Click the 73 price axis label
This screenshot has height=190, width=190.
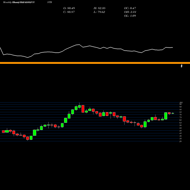(x=180, y=117)
